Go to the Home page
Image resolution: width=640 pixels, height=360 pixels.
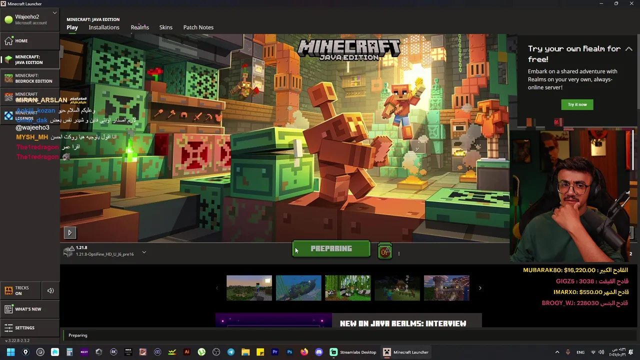point(30,41)
